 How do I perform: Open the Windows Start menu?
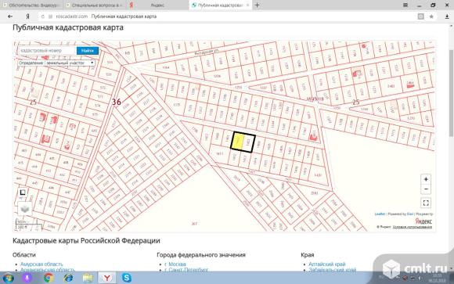[x=8, y=278]
